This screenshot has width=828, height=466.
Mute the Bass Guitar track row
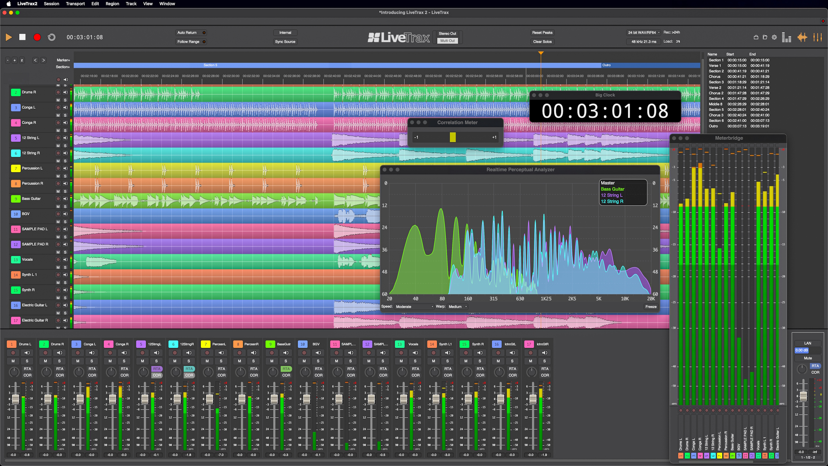point(58,207)
